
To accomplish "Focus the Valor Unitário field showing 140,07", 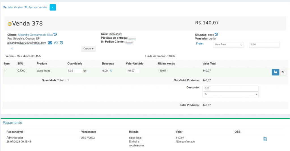I will (133, 71).
